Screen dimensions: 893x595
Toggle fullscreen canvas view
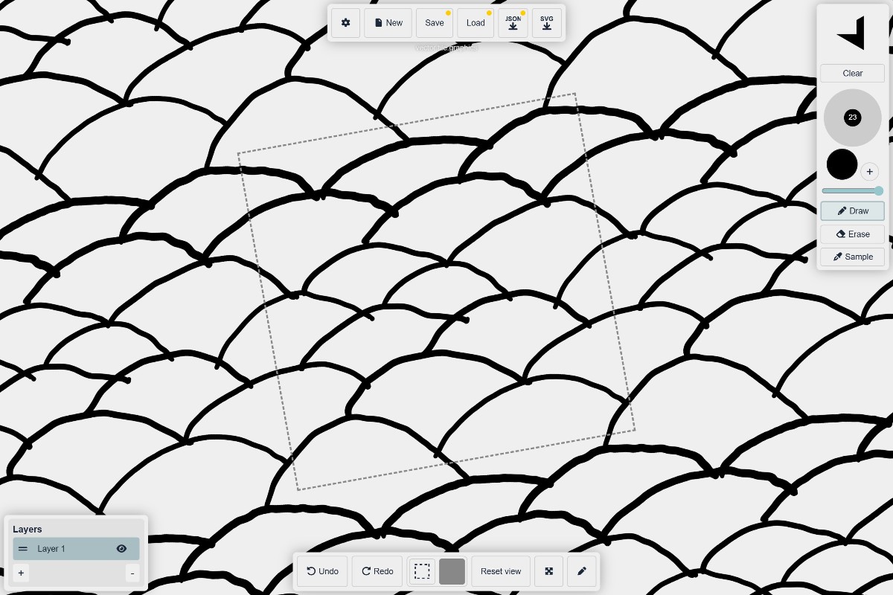(548, 571)
